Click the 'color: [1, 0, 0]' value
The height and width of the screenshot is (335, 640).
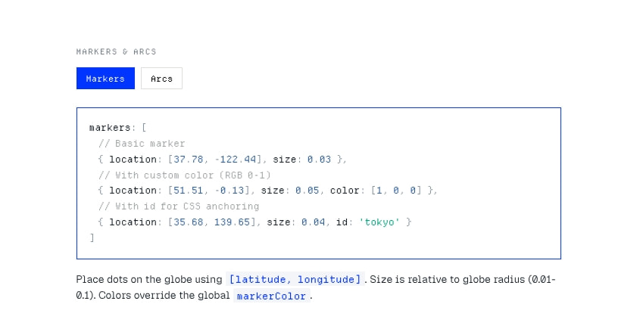[376, 191]
